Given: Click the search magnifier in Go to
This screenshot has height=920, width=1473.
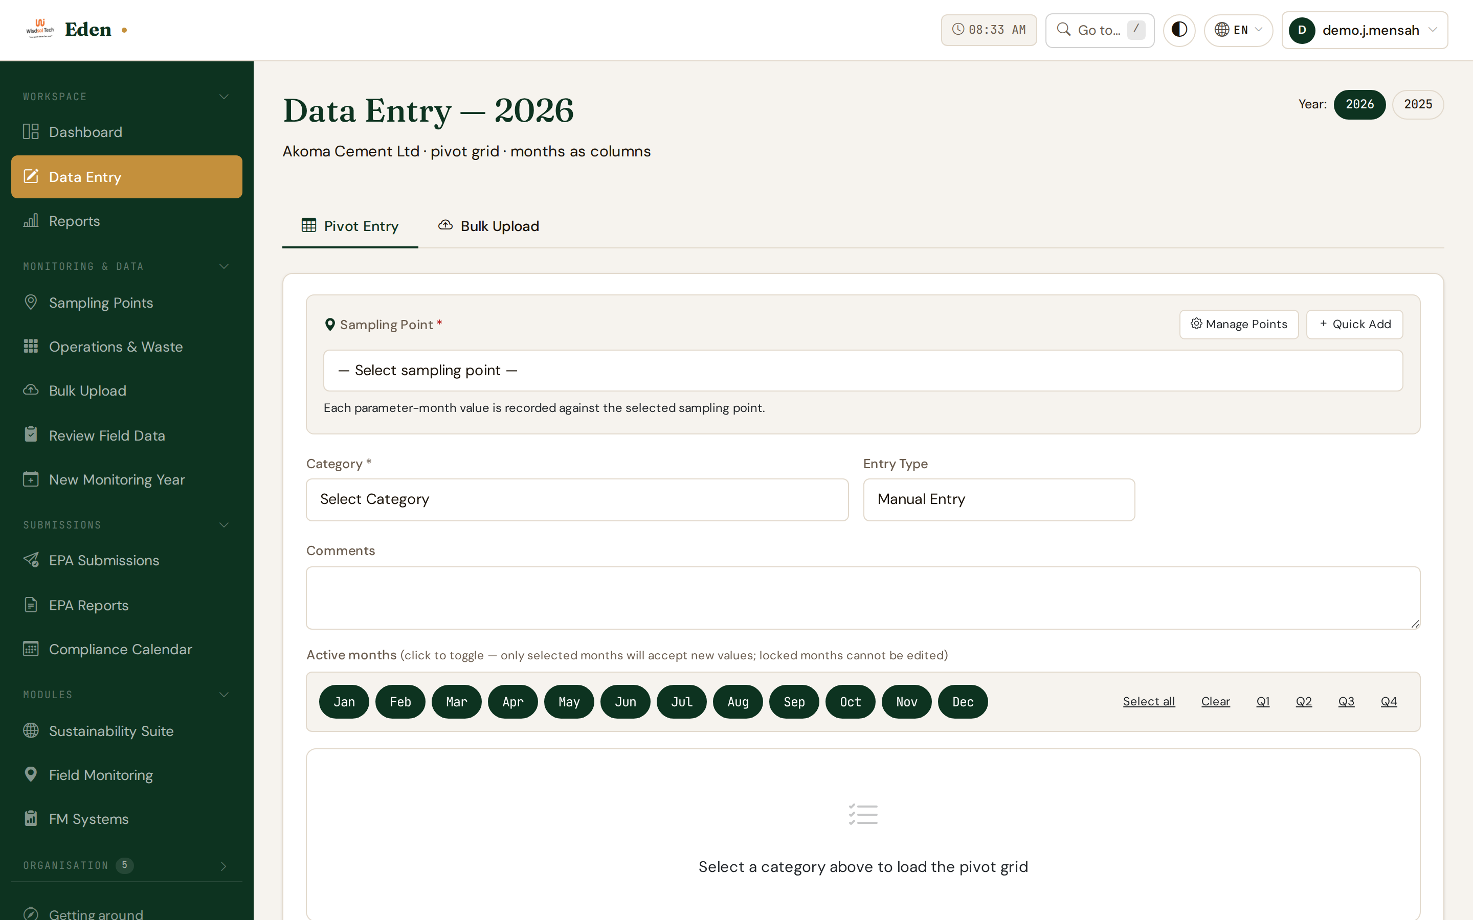Looking at the screenshot, I should click(1063, 29).
